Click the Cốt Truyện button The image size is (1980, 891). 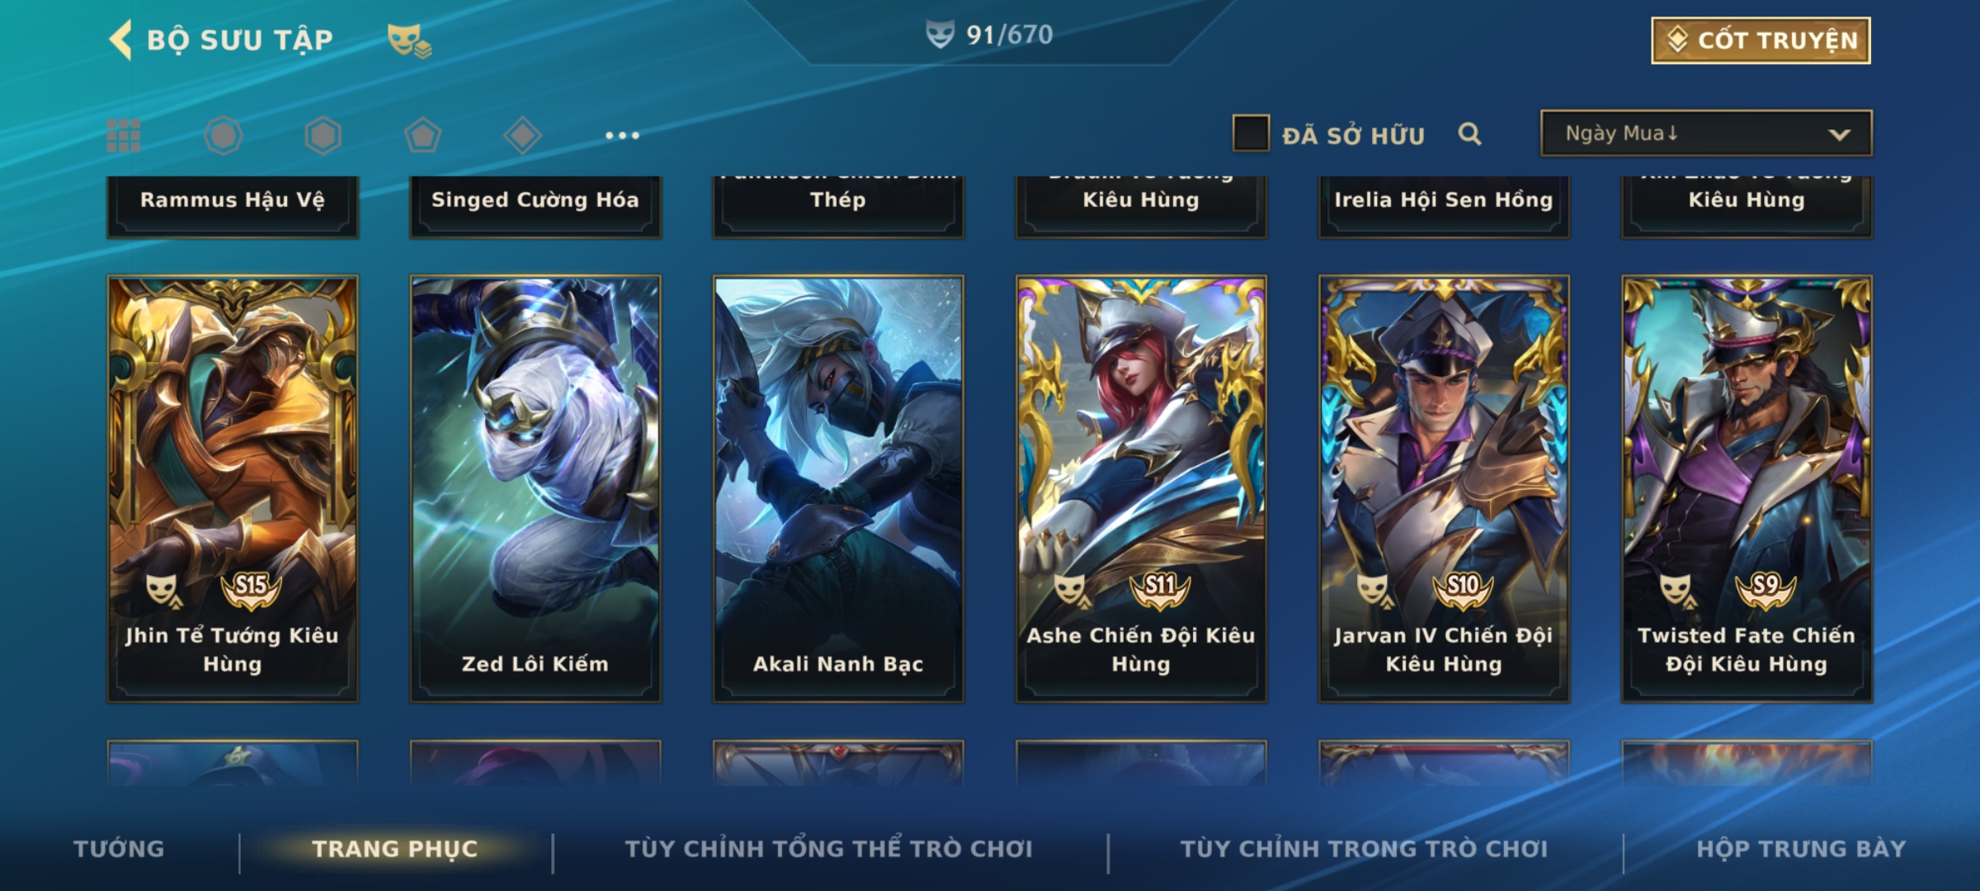(x=1761, y=40)
